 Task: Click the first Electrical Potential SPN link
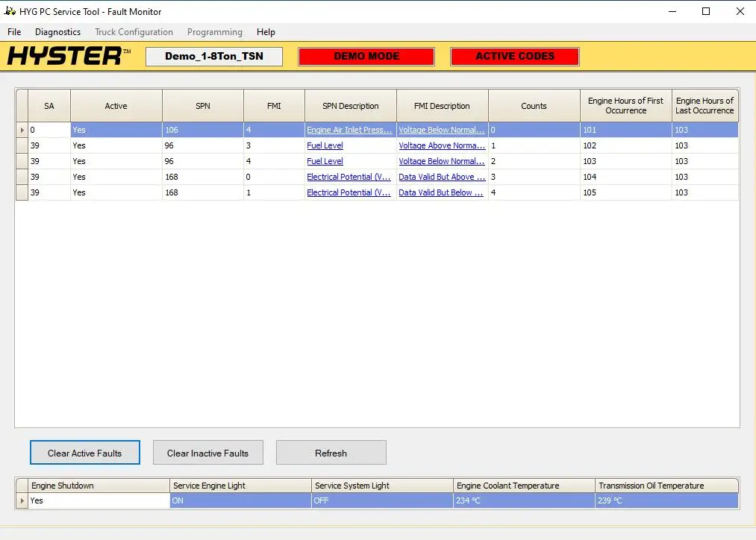coord(349,177)
